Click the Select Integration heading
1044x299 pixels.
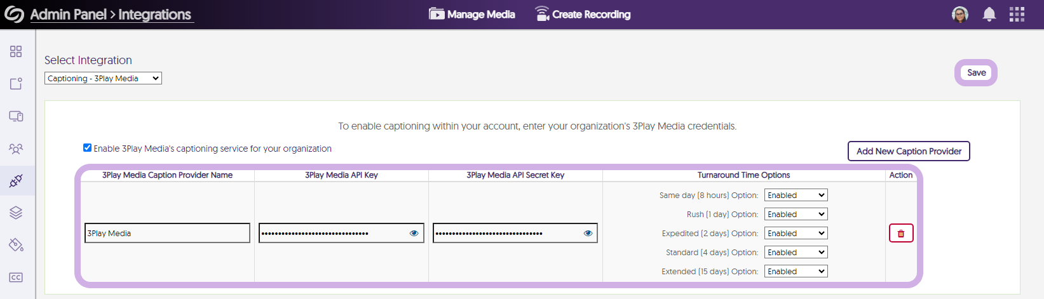[88, 60]
